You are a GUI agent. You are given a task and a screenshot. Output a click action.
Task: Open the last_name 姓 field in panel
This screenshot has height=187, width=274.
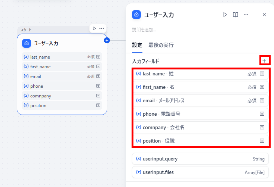[200, 74]
